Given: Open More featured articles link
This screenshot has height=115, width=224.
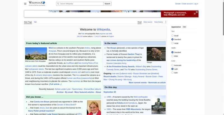Looking at the screenshot, I should [x=84, y=92].
